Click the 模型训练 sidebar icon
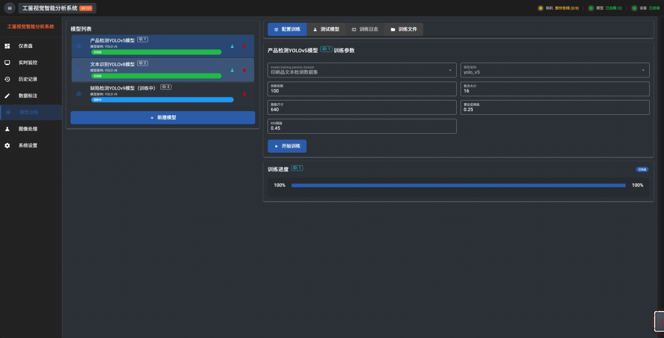The height and width of the screenshot is (338, 664). pyautogui.click(x=9, y=112)
